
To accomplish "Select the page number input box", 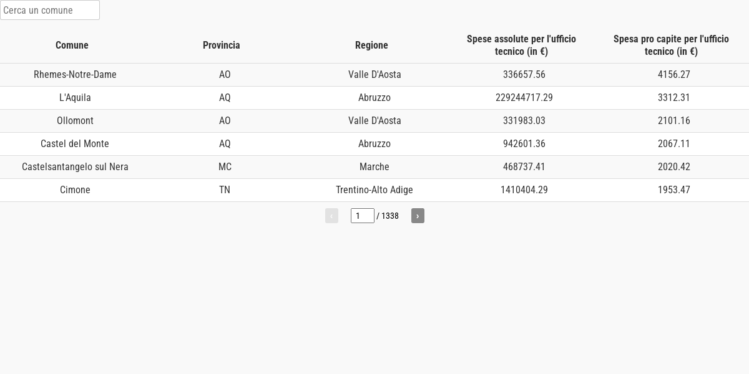I will (363, 216).
